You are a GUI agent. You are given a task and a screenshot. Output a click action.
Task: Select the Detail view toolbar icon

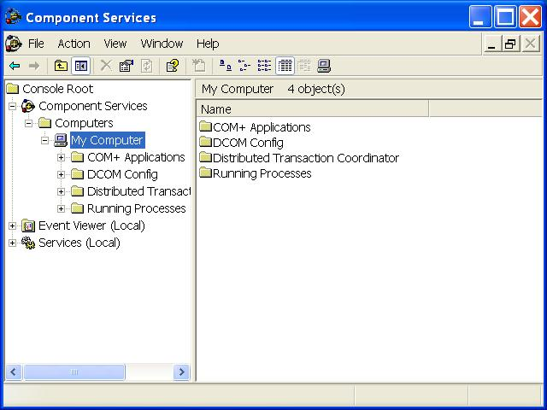pos(285,66)
